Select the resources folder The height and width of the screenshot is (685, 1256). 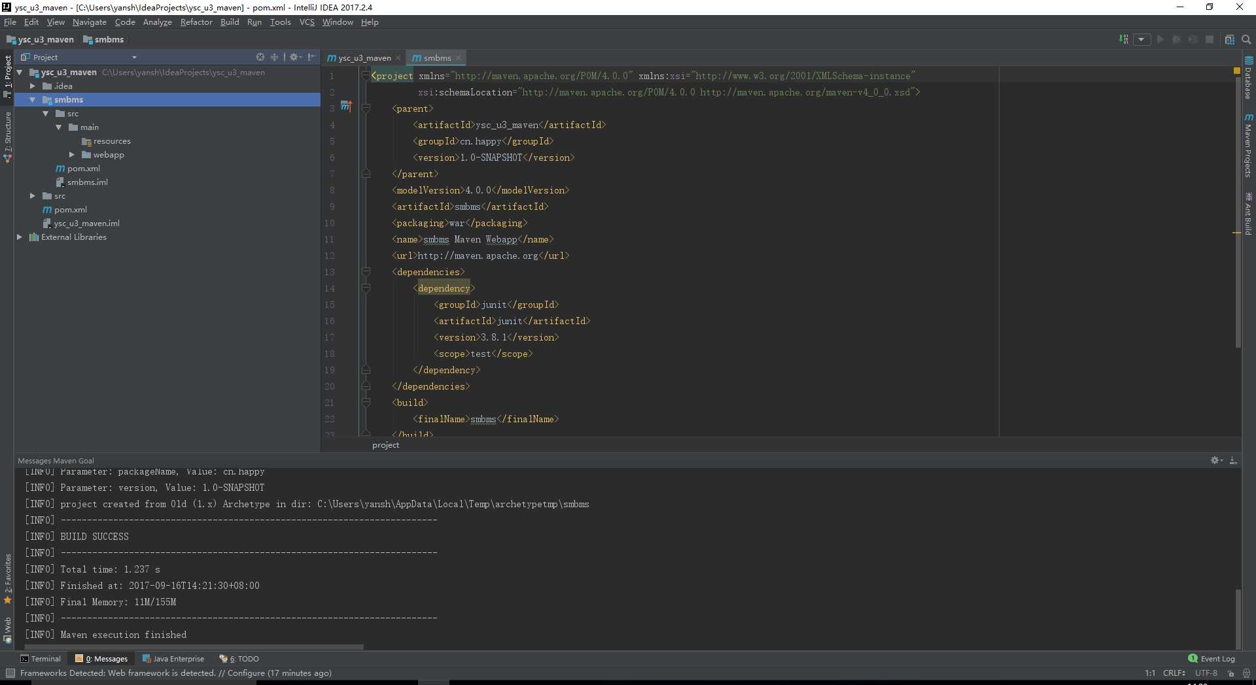pos(105,141)
